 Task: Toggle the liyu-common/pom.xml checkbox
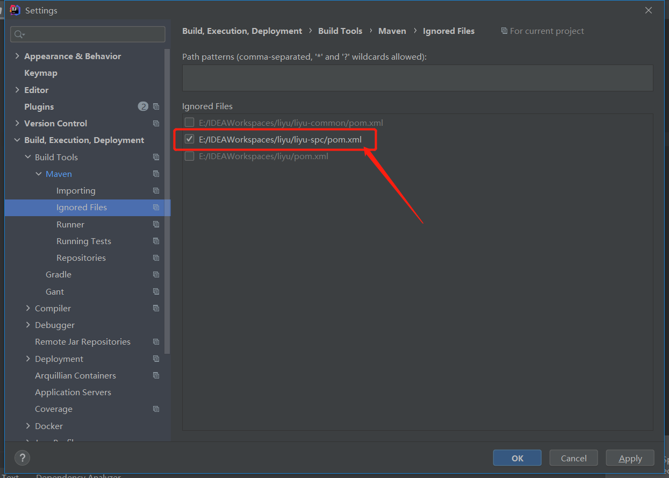click(189, 123)
